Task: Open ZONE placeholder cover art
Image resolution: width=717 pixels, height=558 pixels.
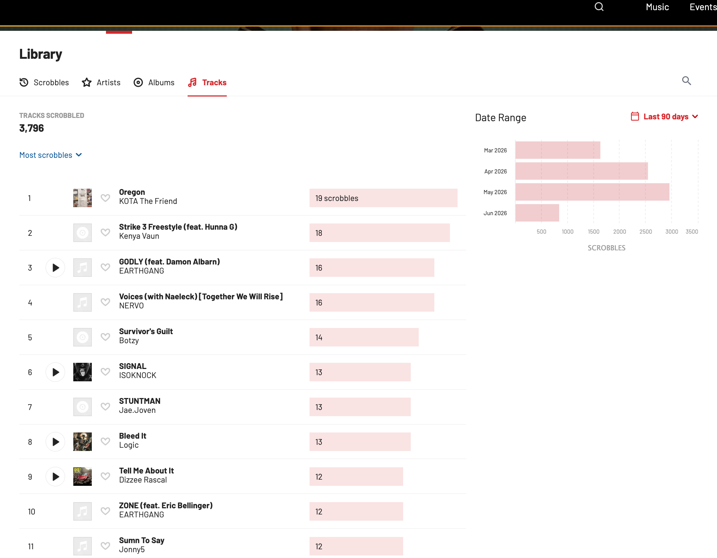Action: (x=82, y=512)
